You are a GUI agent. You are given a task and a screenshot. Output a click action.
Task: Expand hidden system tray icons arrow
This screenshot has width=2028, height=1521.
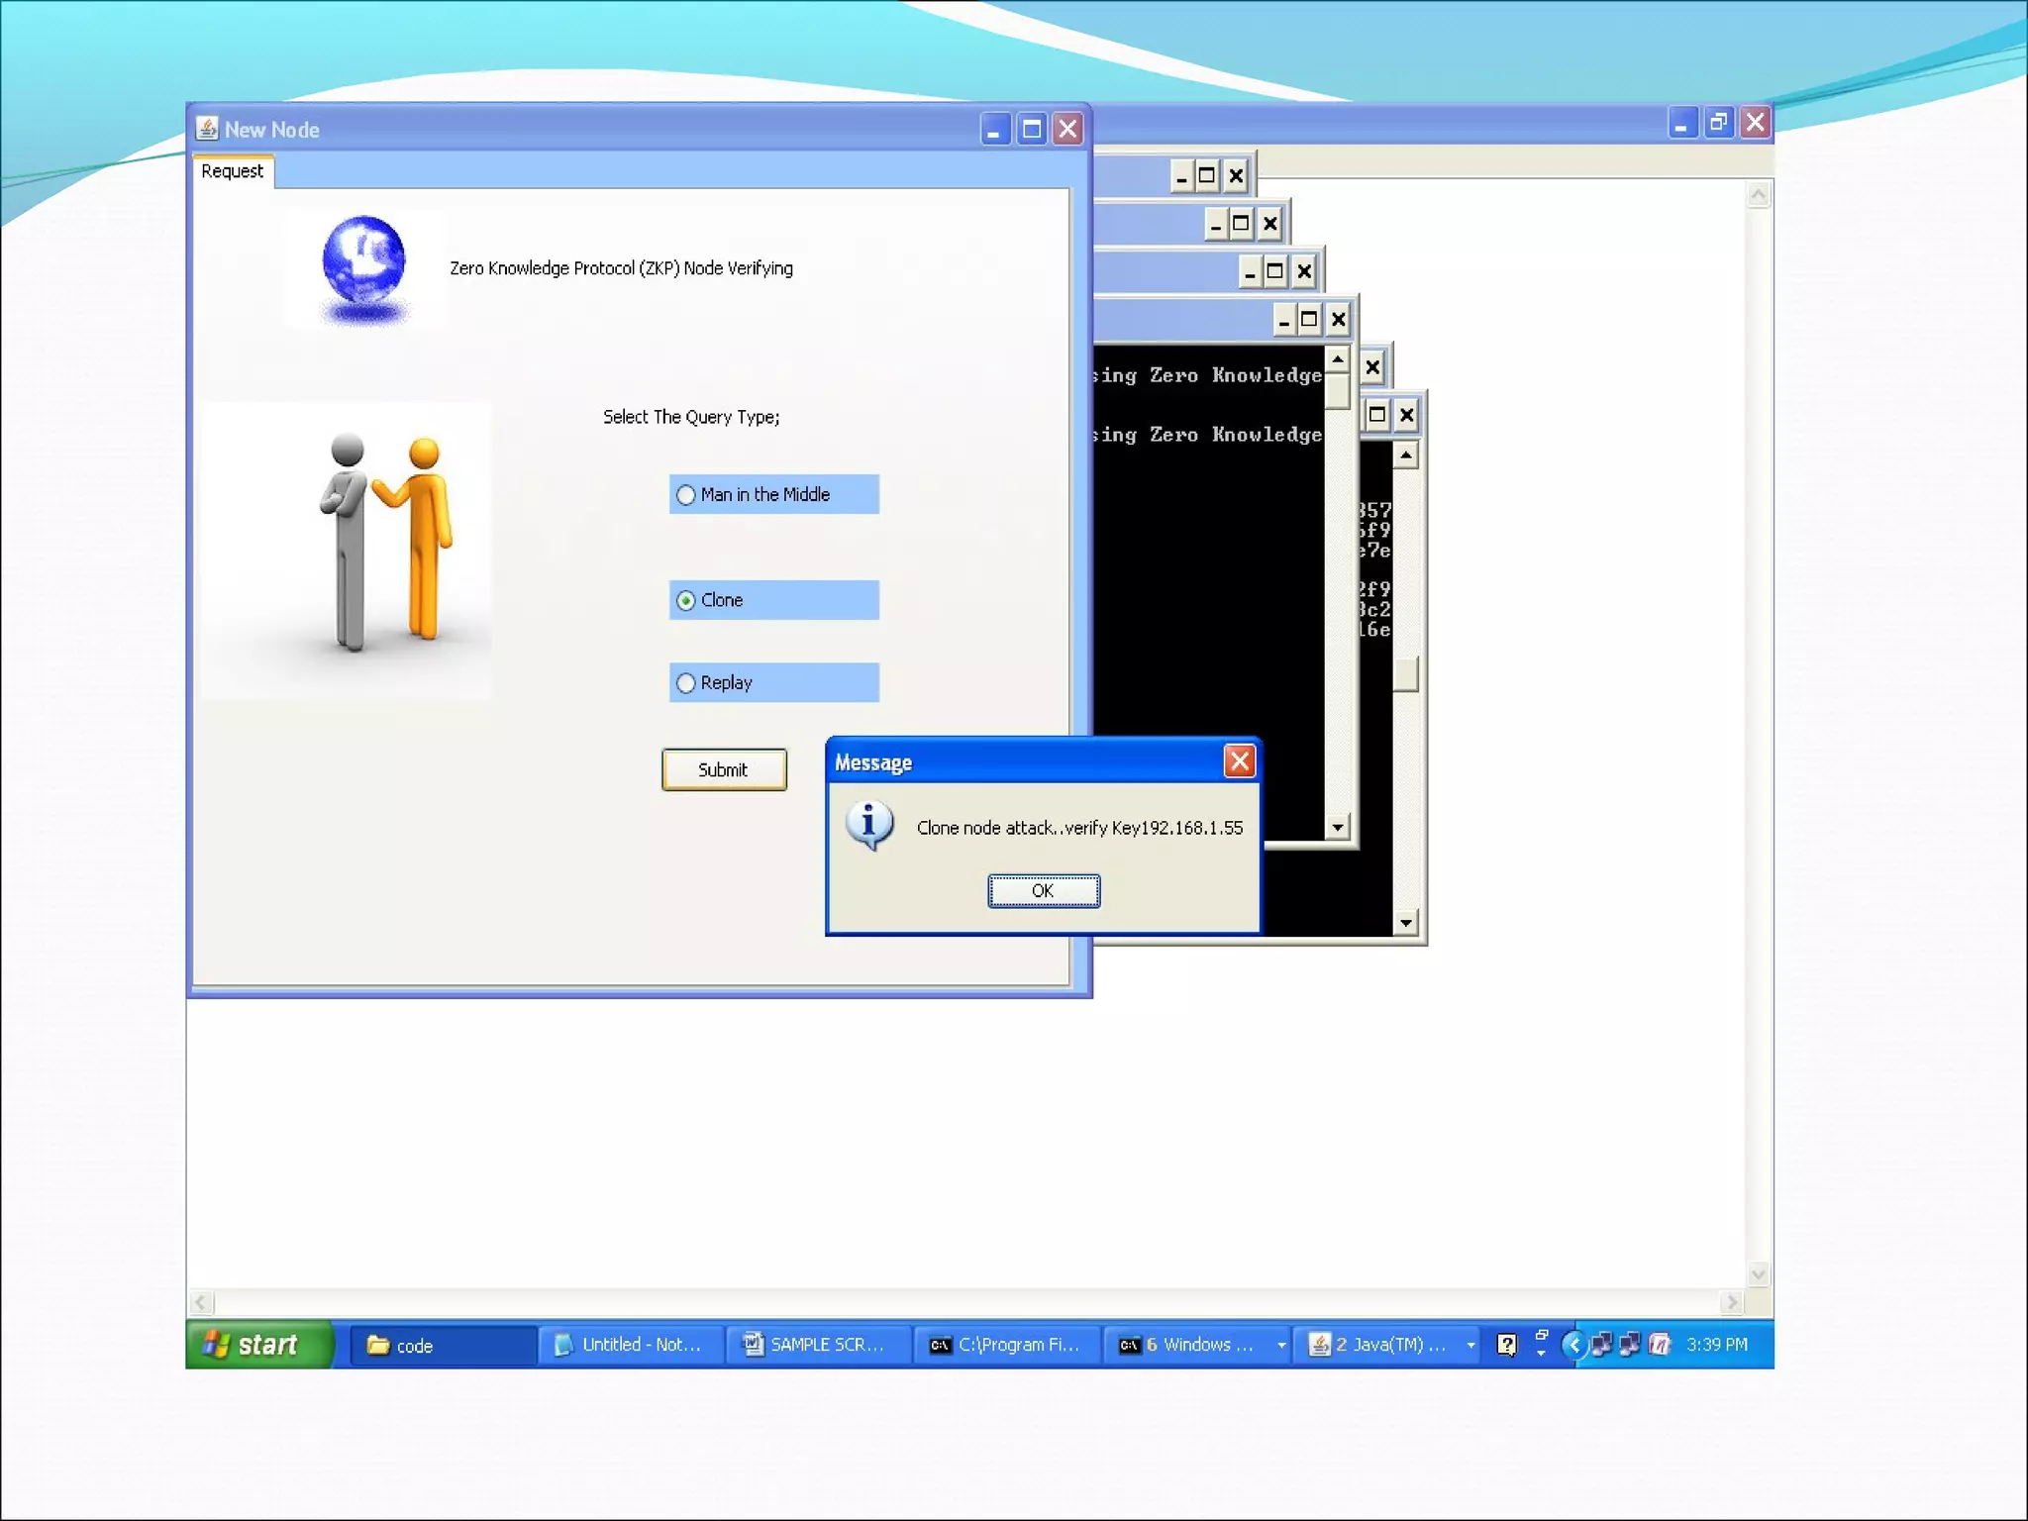pyautogui.click(x=1573, y=1344)
